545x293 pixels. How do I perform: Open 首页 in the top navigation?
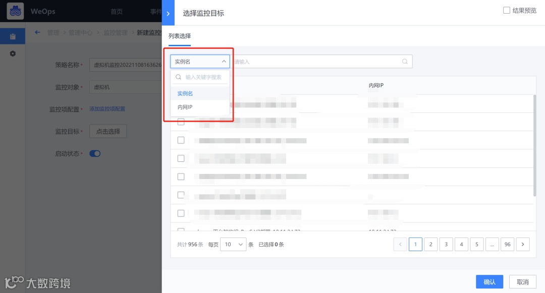tap(117, 12)
